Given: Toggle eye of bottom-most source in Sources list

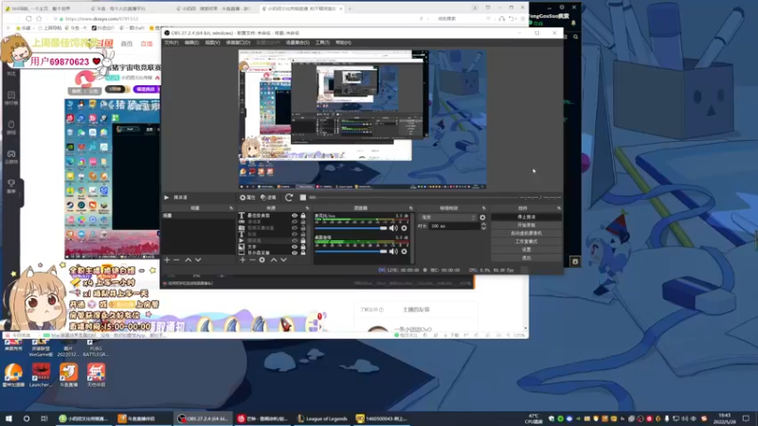Looking at the screenshot, I should (295, 253).
